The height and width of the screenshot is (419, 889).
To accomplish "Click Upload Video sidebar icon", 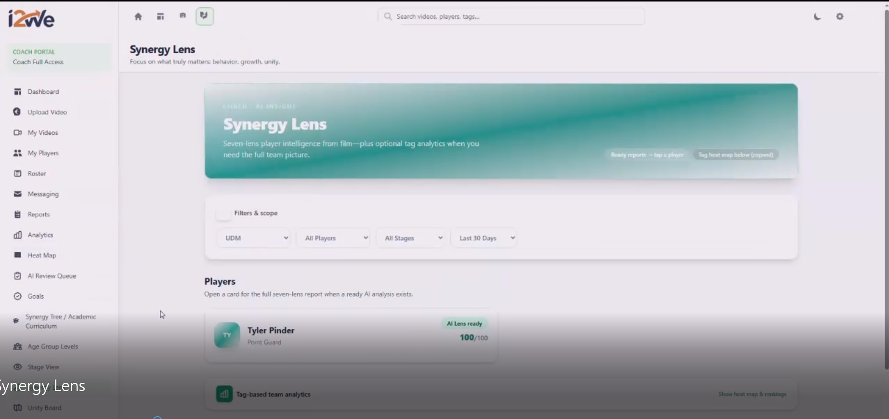I will coord(17,112).
